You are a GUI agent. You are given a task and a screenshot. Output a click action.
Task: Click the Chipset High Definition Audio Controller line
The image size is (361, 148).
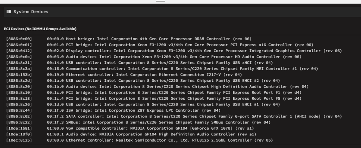click(x=157, y=87)
